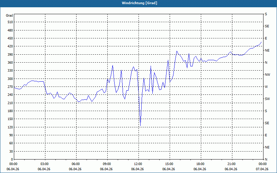Click the chart title "Windrichtung [Grad]"
The image size is (277, 173).
click(x=140, y=3)
